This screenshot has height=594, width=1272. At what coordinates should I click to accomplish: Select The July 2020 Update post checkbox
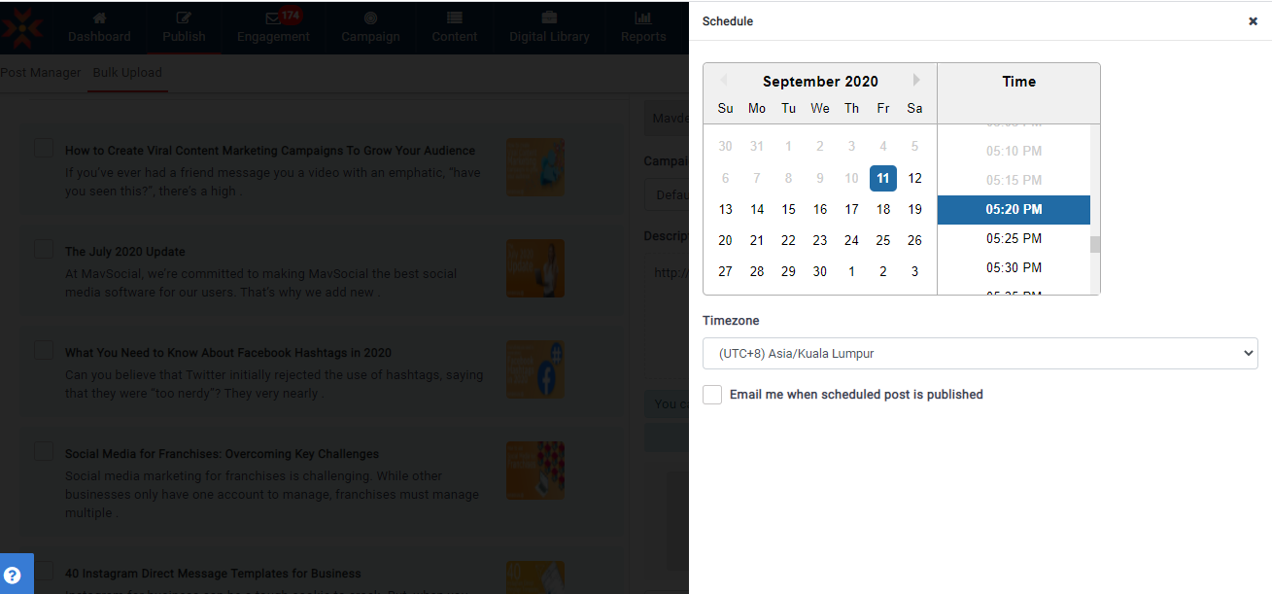(44, 249)
